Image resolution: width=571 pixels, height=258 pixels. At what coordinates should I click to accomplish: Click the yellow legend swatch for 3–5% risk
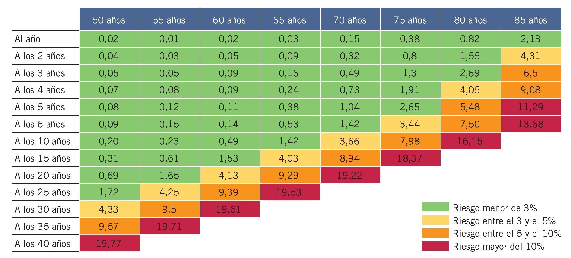pyautogui.click(x=435, y=220)
